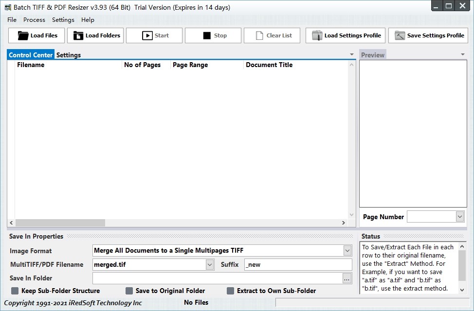
Task: Click the Load Files folder icon
Action: pyautogui.click(x=23, y=35)
